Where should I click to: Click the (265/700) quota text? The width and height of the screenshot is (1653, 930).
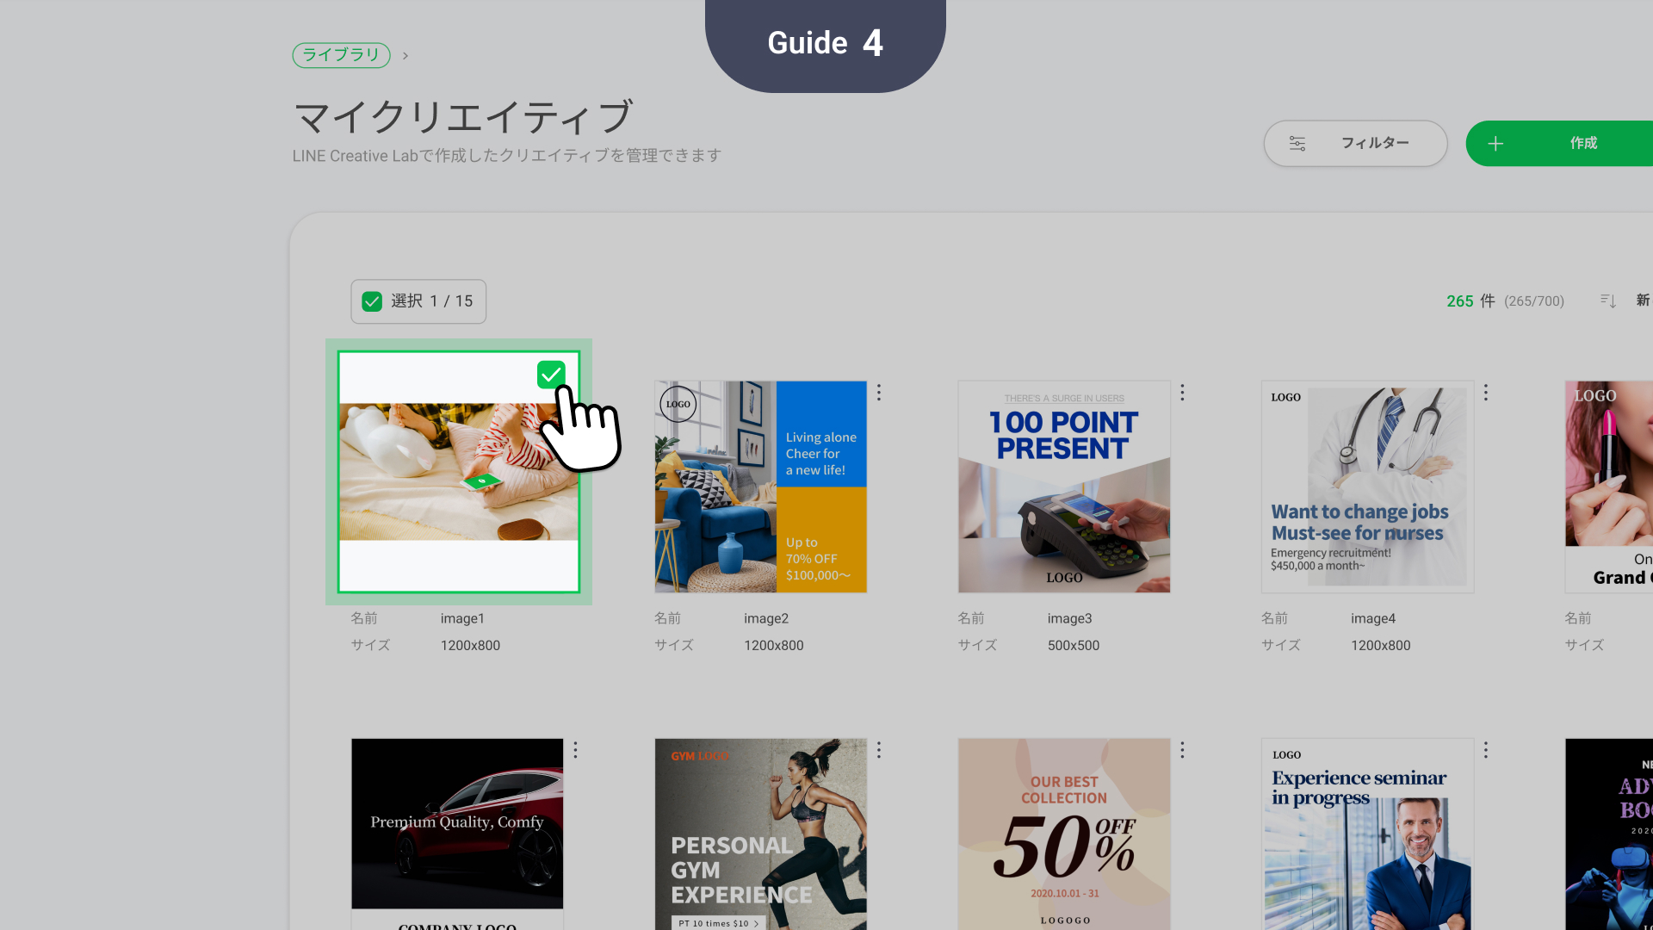click(1534, 301)
